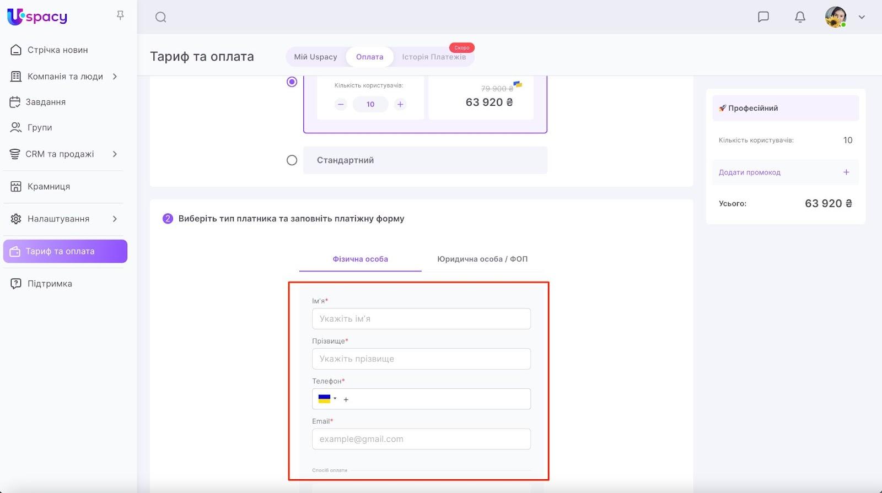
Task: Open the chat messages icon
Action: click(763, 17)
